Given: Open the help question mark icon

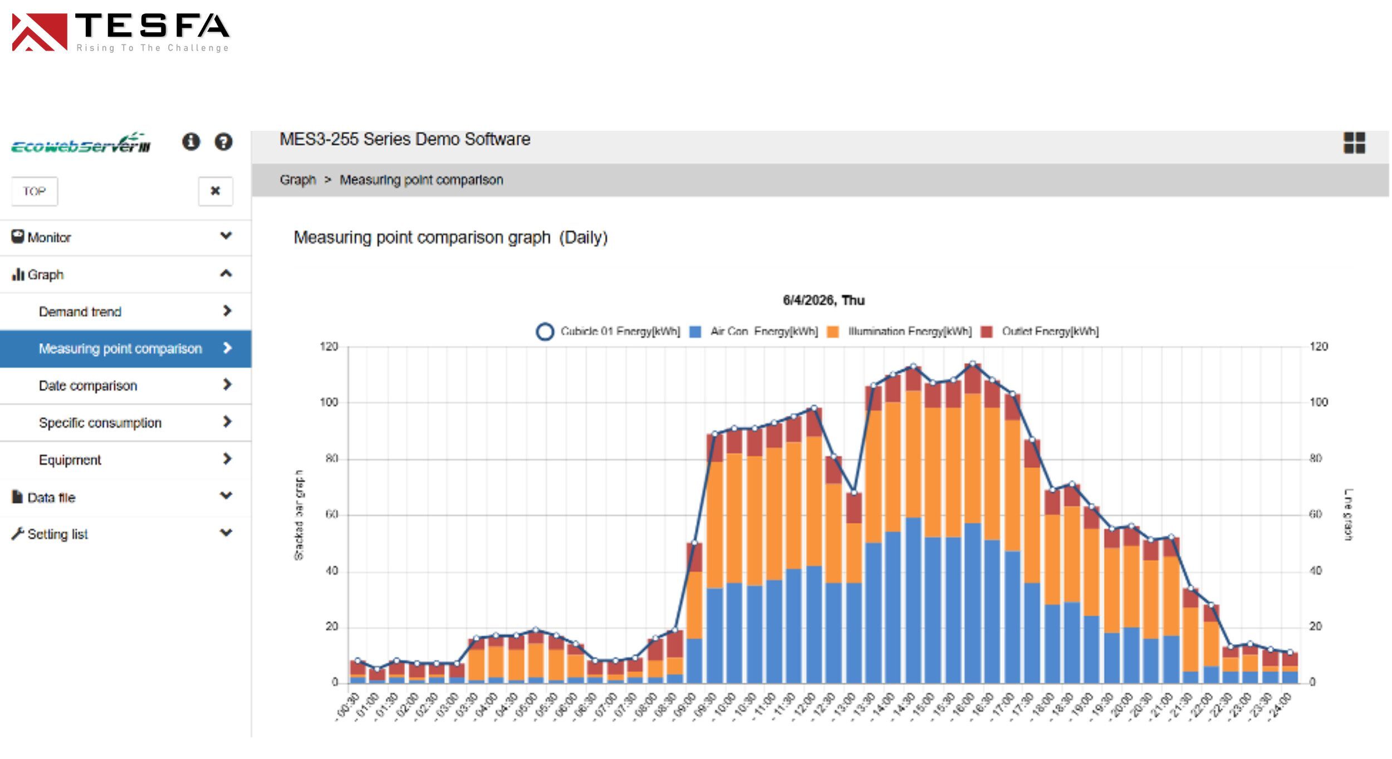Looking at the screenshot, I should [x=223, y=141].
